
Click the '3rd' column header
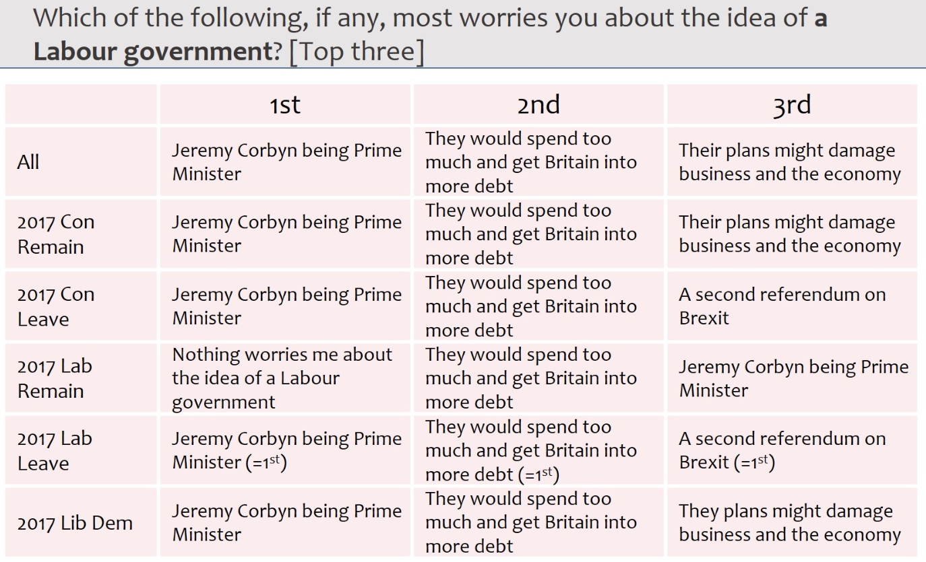pyautogui.click(x=792, y=104)
